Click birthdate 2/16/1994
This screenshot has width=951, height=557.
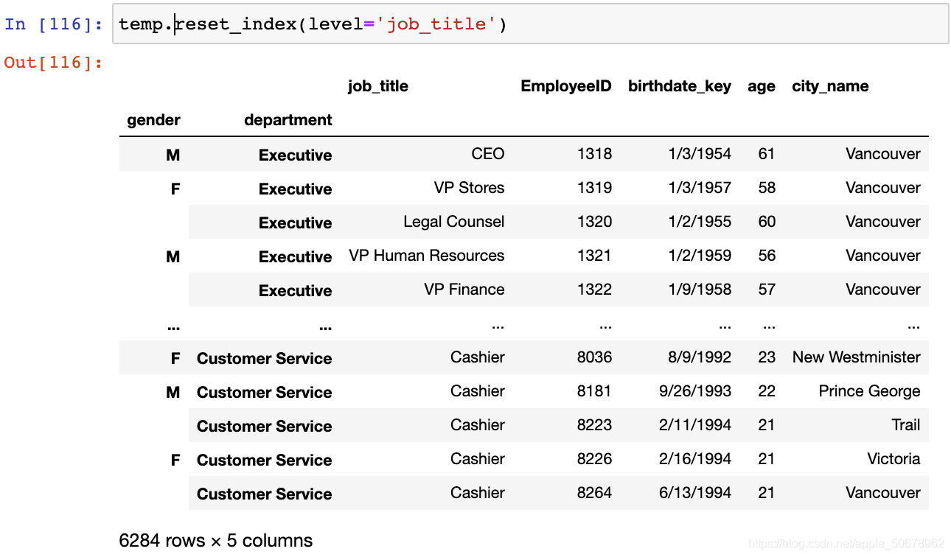[695, 459]
